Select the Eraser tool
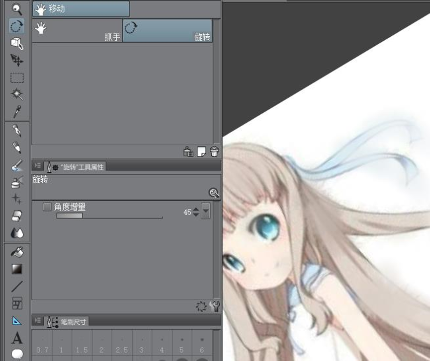Viewport: 430px width, 361px height. 17,216
